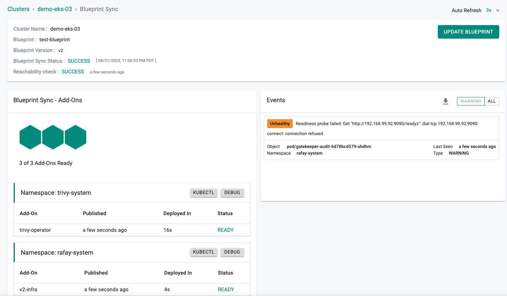Click the Blueprint Sync breadcrumb text
The width and height of the screenshot is (507, 296).
click(99, 9)
